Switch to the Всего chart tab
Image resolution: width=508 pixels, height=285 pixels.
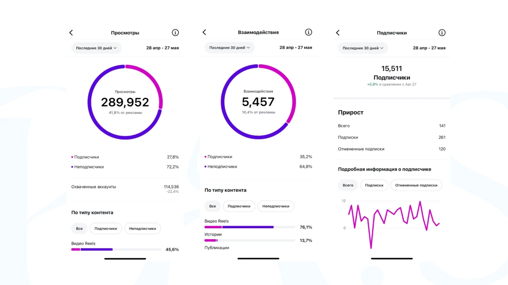click(348, 185)
